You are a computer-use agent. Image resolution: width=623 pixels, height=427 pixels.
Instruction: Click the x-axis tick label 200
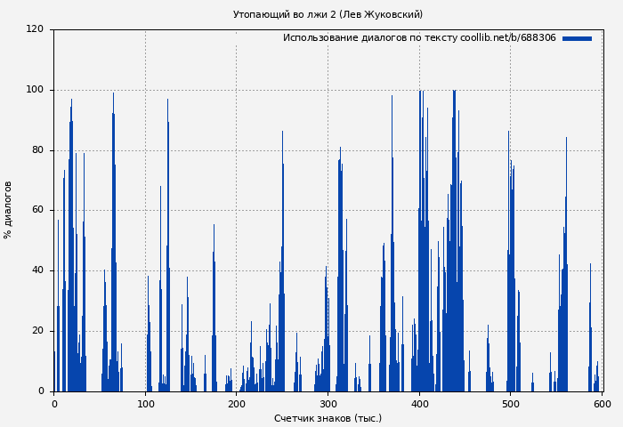pyautogui.click(x=237, y=404)
